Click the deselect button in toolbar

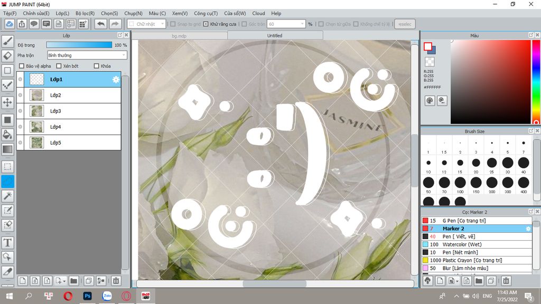coord(405,24)
